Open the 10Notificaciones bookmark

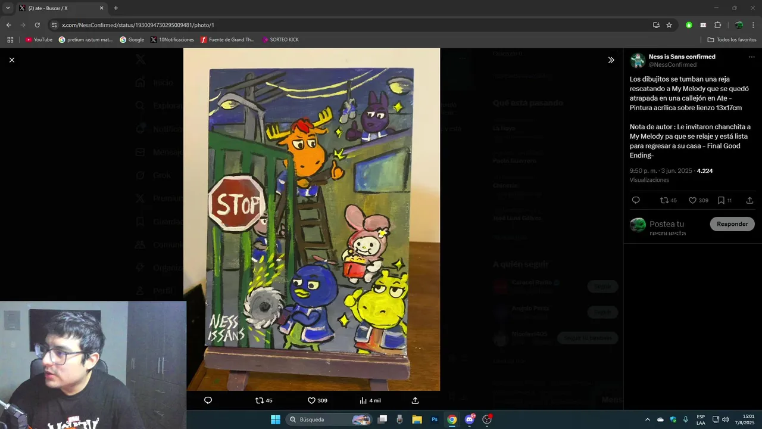tap(172, 40)
